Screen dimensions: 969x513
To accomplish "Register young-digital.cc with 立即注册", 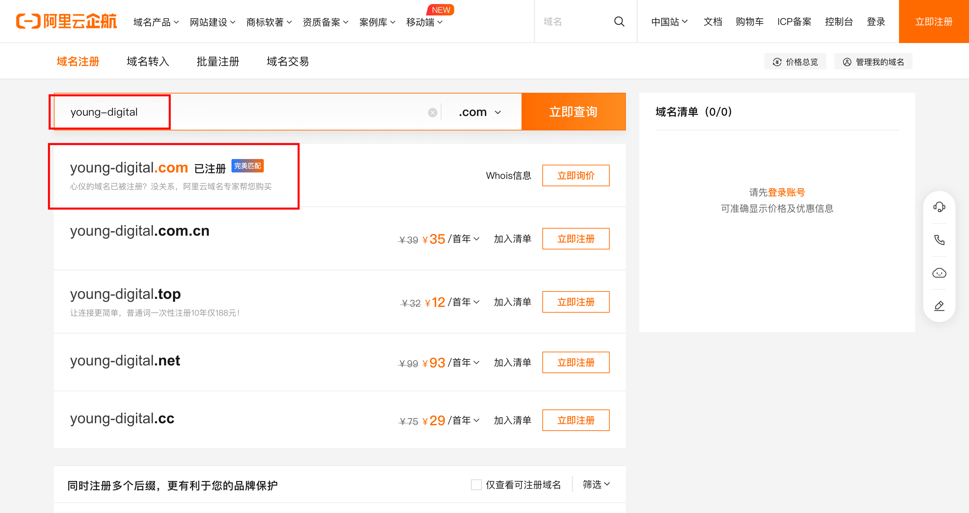I will (576, 420).
